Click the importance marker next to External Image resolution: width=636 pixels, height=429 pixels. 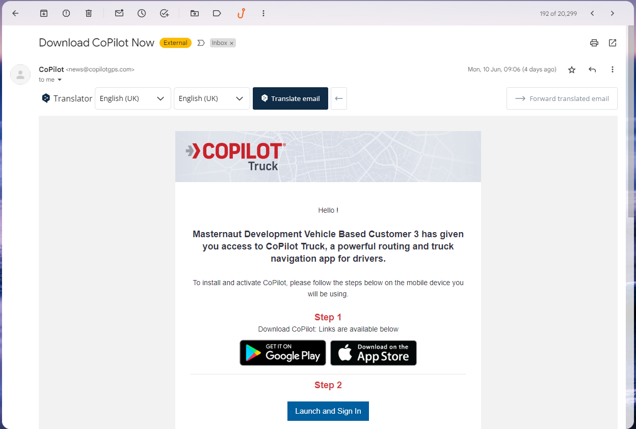[x=201, y=43]
